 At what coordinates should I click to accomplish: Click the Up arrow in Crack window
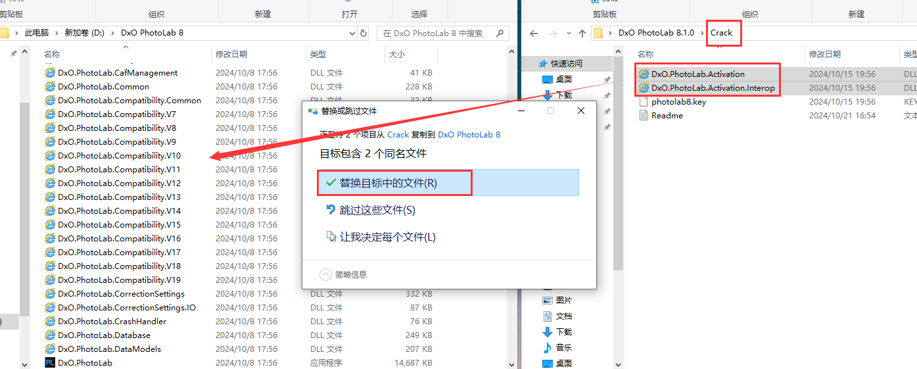point(582,33)
